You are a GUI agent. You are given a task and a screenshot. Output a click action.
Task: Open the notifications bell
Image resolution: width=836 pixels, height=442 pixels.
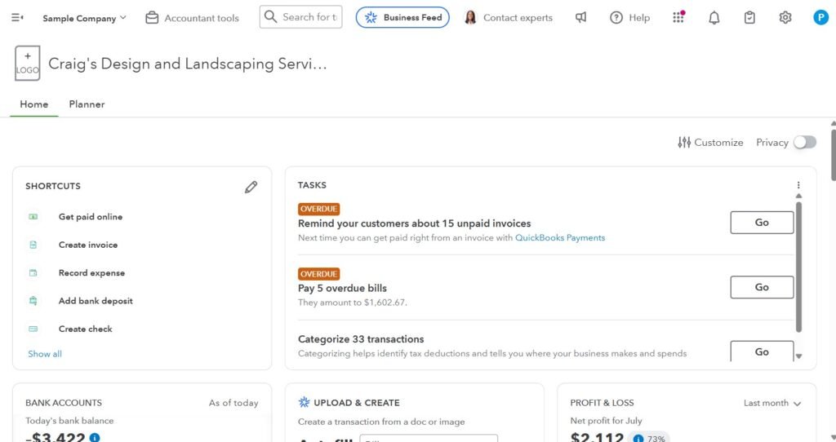point(714,17)
